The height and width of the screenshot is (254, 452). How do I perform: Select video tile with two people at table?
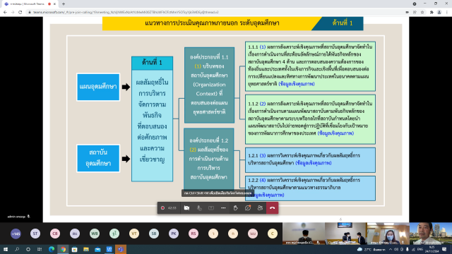345,234
